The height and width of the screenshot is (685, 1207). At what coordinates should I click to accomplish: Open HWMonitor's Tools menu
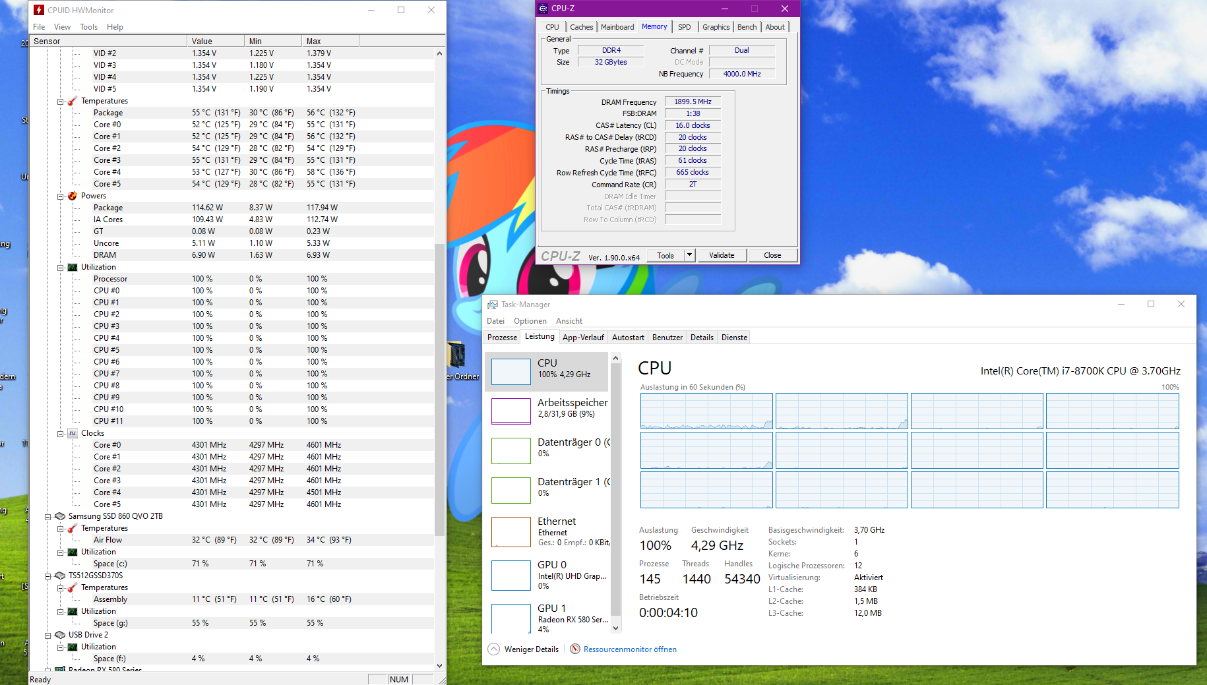pyautogui.click(x=88, y=27)
